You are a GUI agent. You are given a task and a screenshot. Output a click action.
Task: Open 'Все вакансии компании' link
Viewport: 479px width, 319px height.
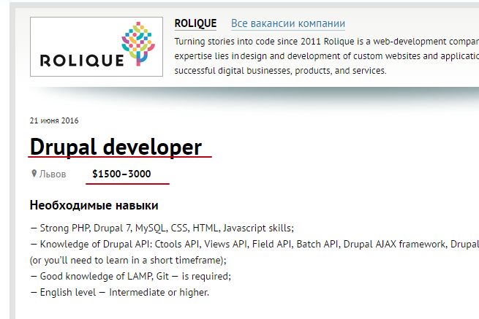288,23
